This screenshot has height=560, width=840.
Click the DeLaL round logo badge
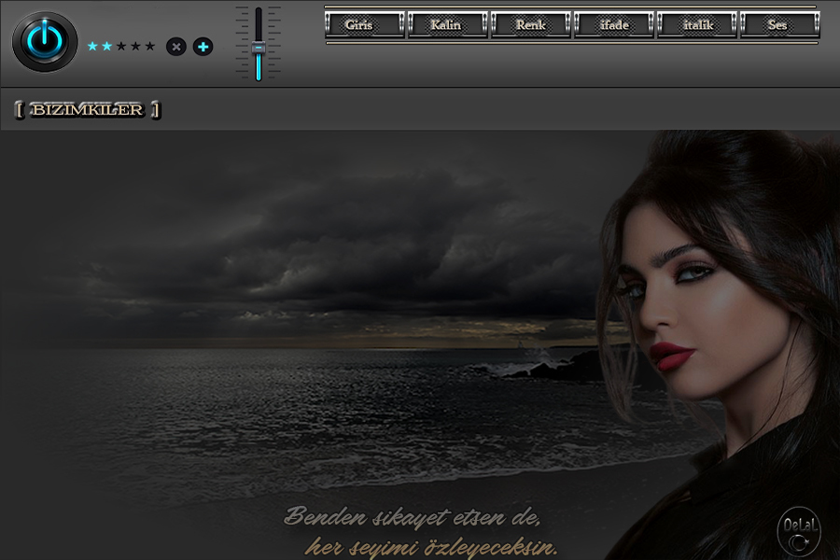click(x=799, y=527)
